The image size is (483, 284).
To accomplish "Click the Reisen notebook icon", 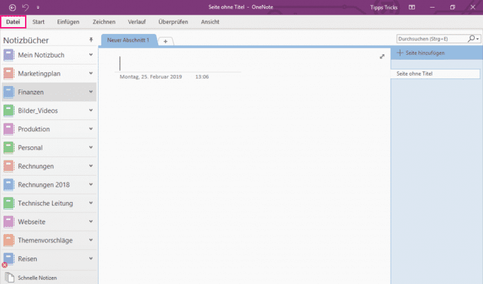I will point(8,259).
